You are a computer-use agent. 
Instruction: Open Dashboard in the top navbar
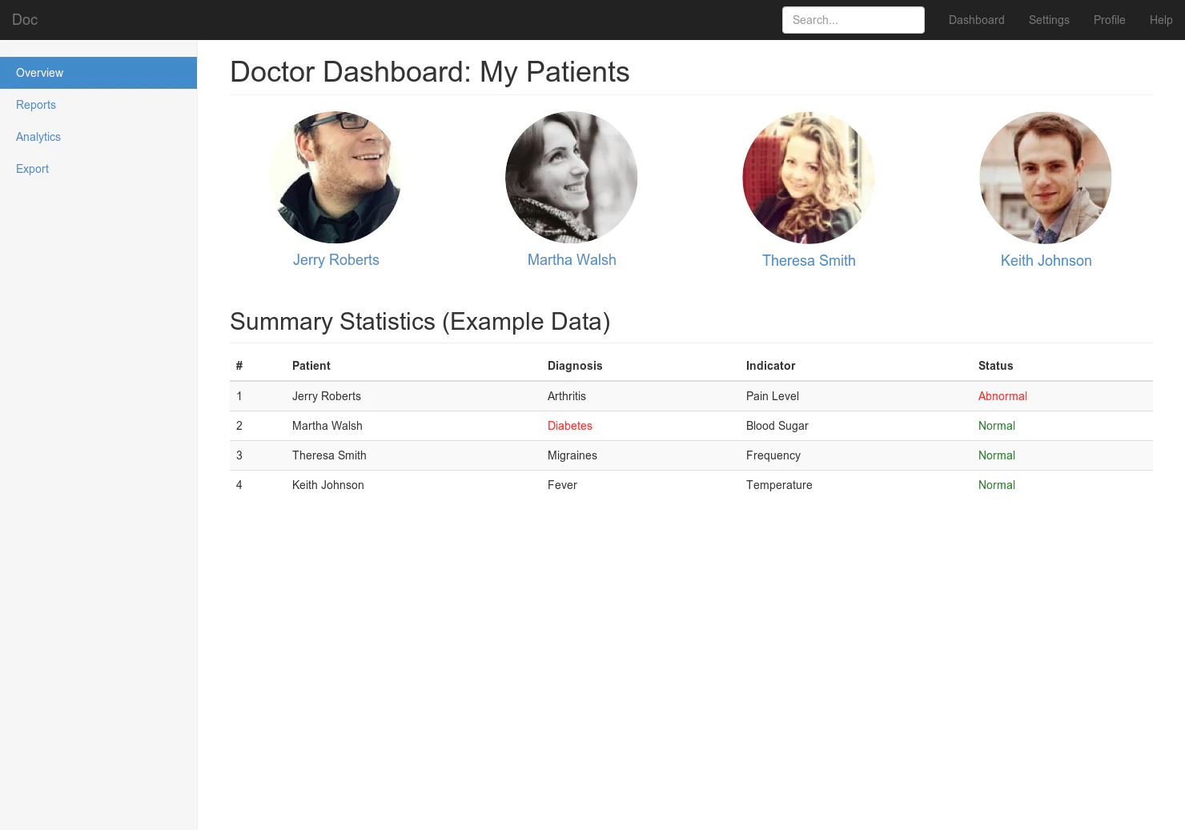coord(976,20)
